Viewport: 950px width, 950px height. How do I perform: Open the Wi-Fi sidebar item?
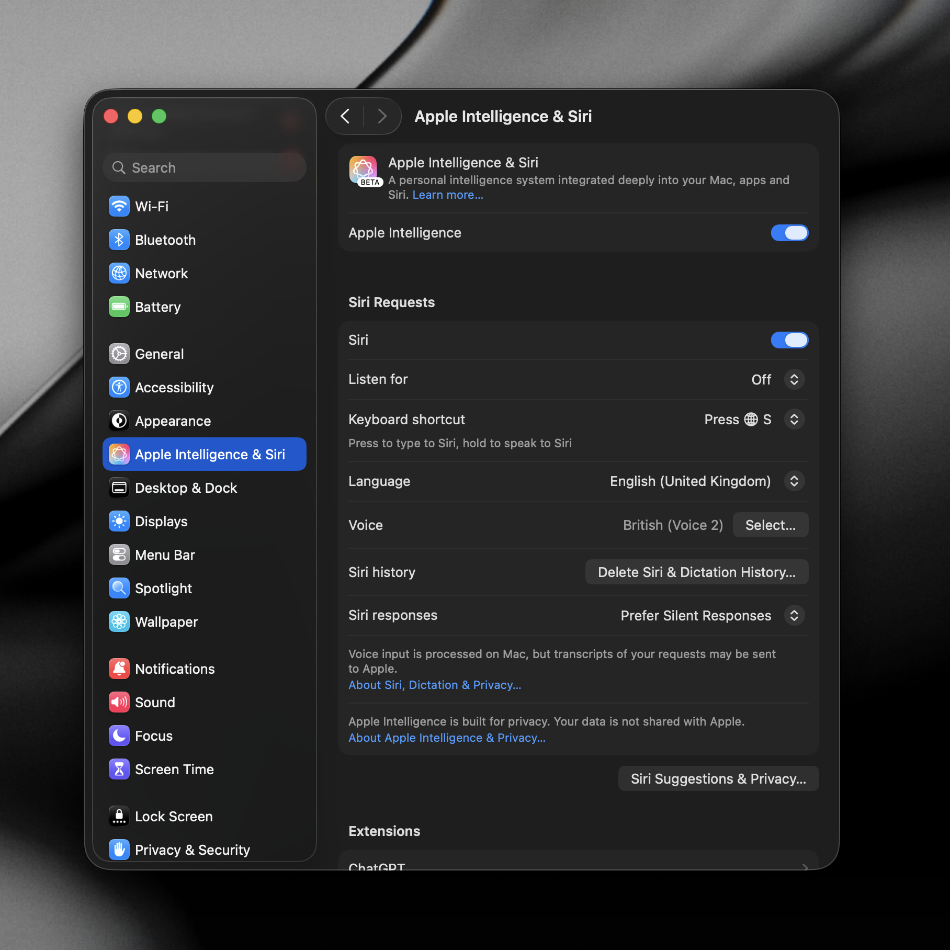[205, 206]
